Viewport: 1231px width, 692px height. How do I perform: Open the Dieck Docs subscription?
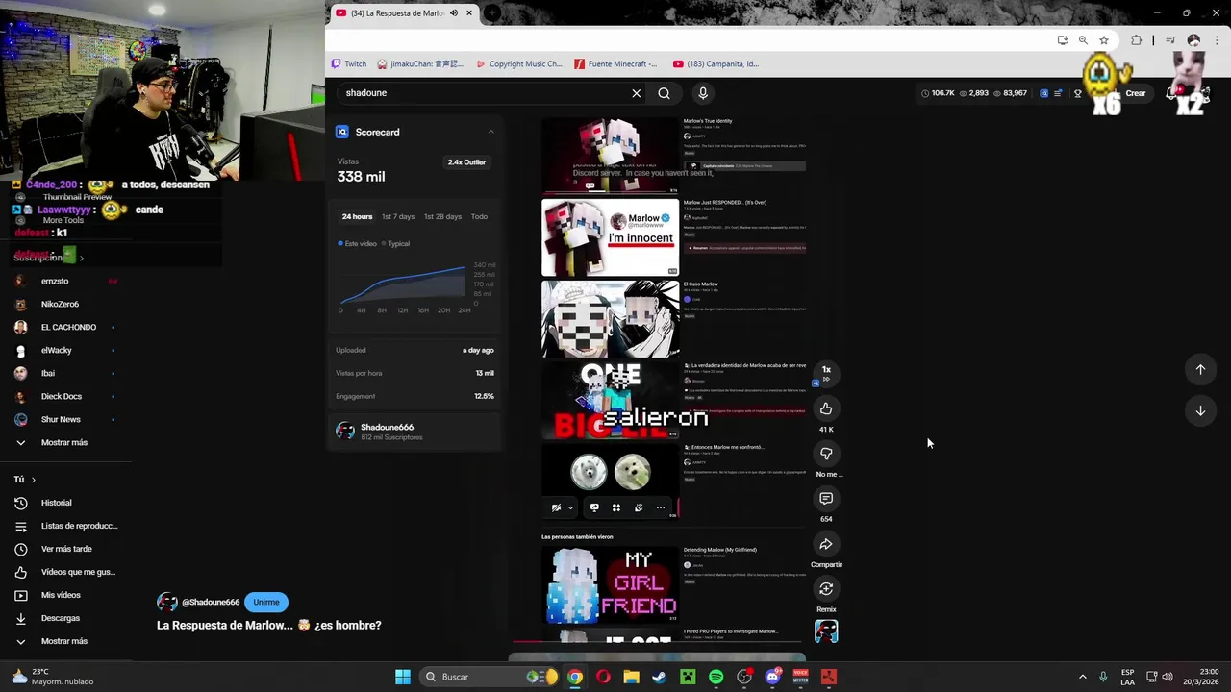(62, 397)
